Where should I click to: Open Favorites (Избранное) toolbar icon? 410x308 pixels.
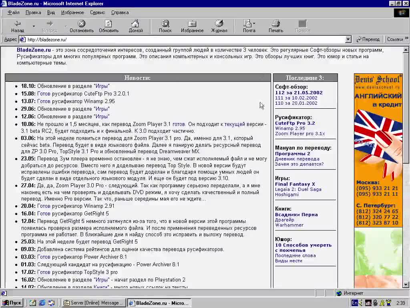[x=192, y=26]
